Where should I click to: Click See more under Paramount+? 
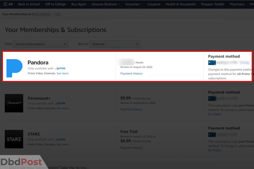pyautogui.click(x=63, y=108)
